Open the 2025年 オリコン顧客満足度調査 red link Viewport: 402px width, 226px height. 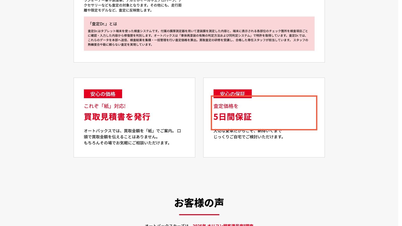click(223, 225)
